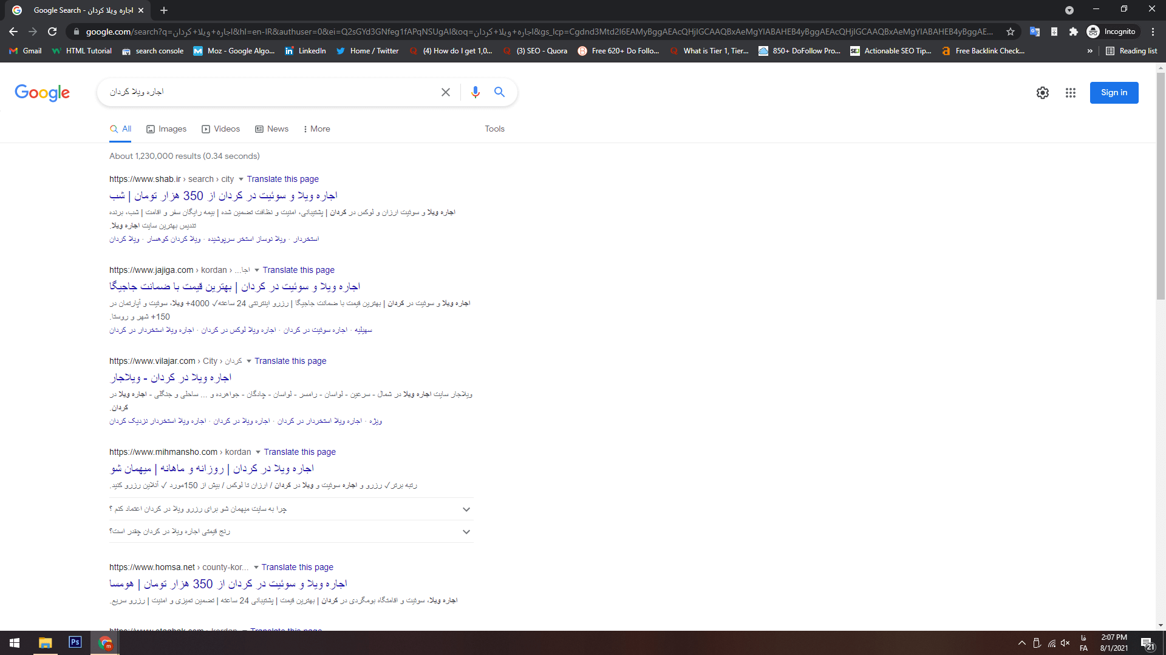This screenshot has height=655, width=1166.
Task: Open the Incognito profile button
Action: tap(1111, 32)
